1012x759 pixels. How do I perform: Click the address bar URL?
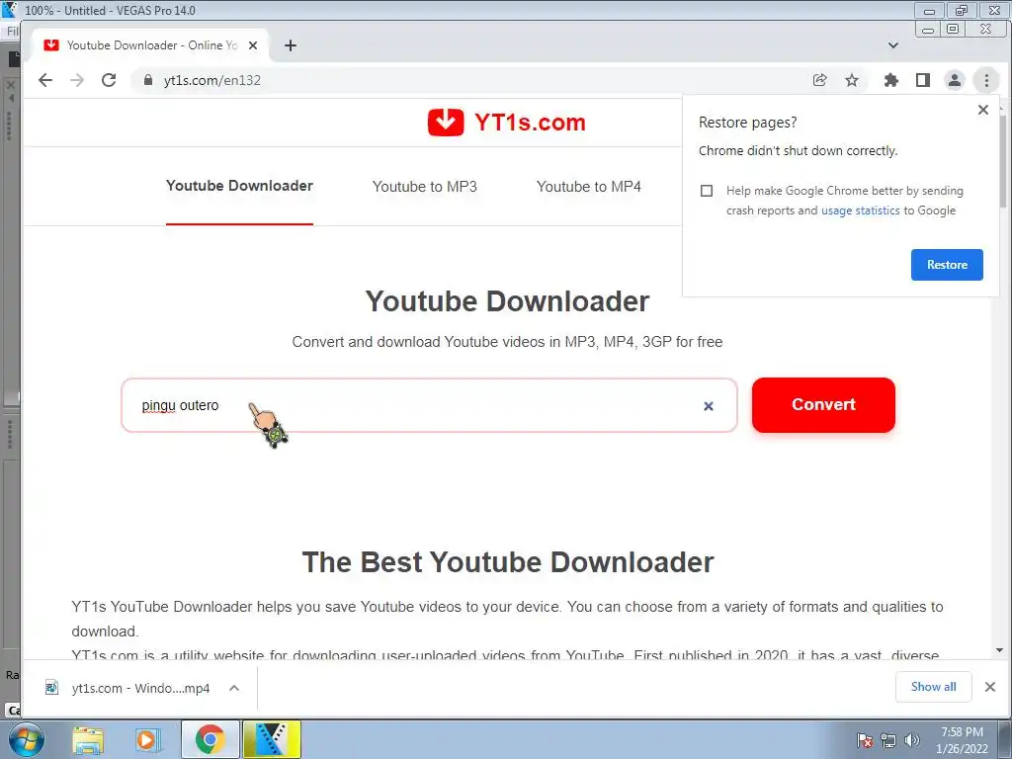(x=212, y=80)
